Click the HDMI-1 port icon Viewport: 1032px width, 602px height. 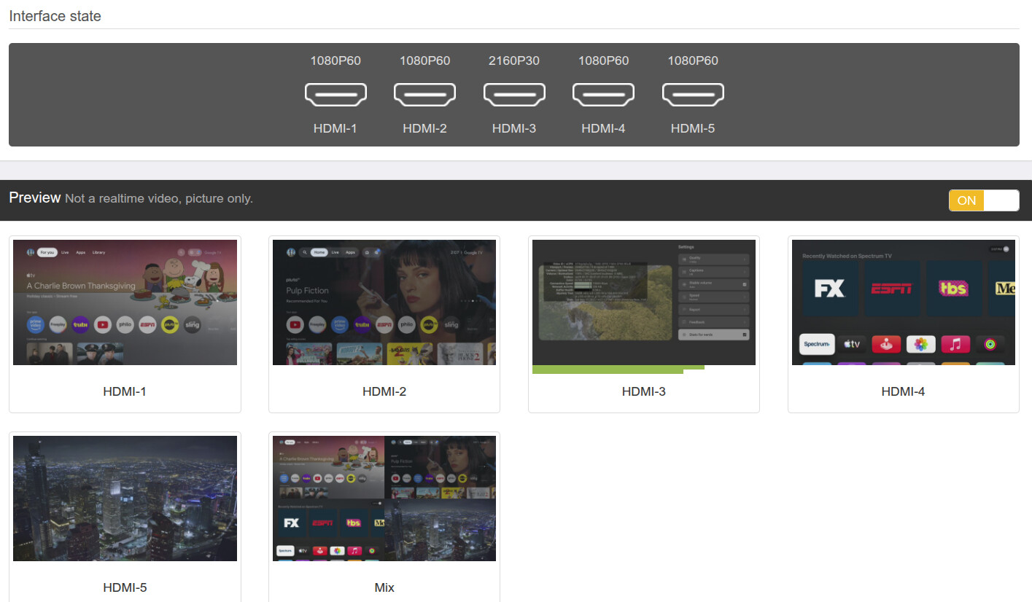click(x=335, y=94)
